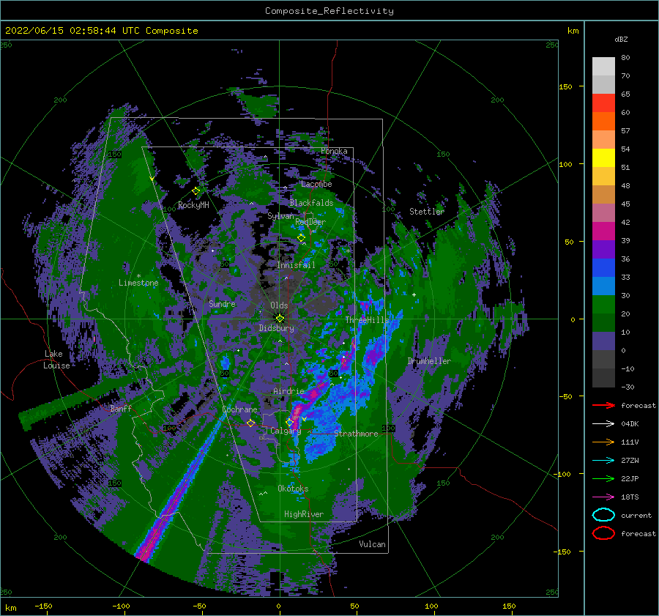Click the HighRiver label
Viewport: 659px width, 616px height.
tap(304, 514)
